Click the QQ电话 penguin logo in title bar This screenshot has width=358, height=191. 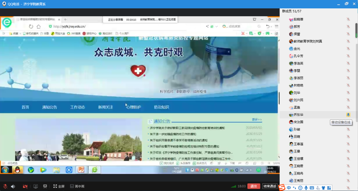pos(4,4)
